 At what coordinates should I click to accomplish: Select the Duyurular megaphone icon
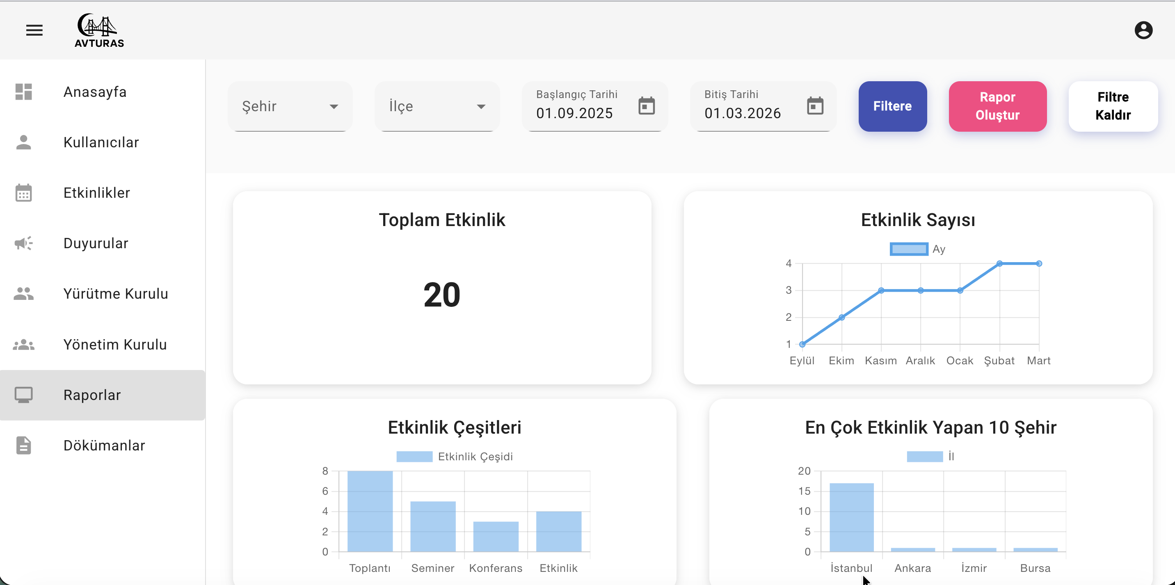[23, 243]
